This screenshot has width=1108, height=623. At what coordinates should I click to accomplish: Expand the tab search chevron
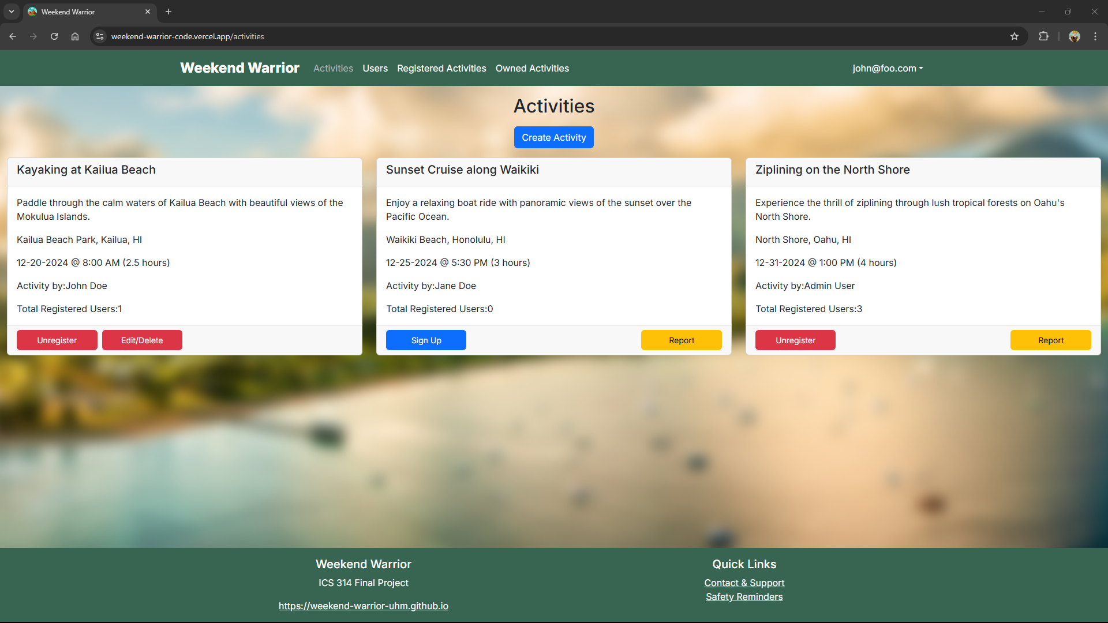pyautogui.click(x=11, y=12)
